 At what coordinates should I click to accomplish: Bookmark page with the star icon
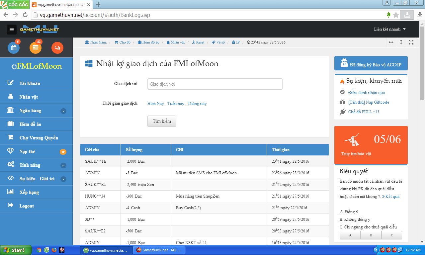(x=396, y=15)
